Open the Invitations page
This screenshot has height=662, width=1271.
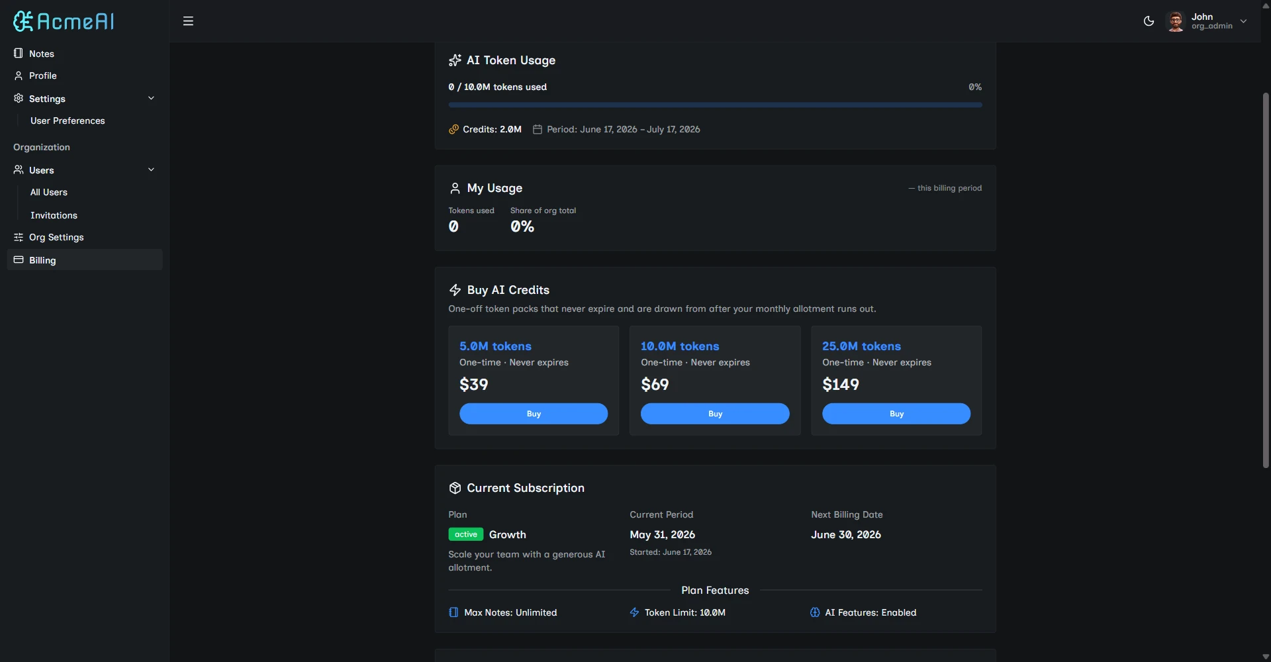pyautogui.click(x=54, y=215)
